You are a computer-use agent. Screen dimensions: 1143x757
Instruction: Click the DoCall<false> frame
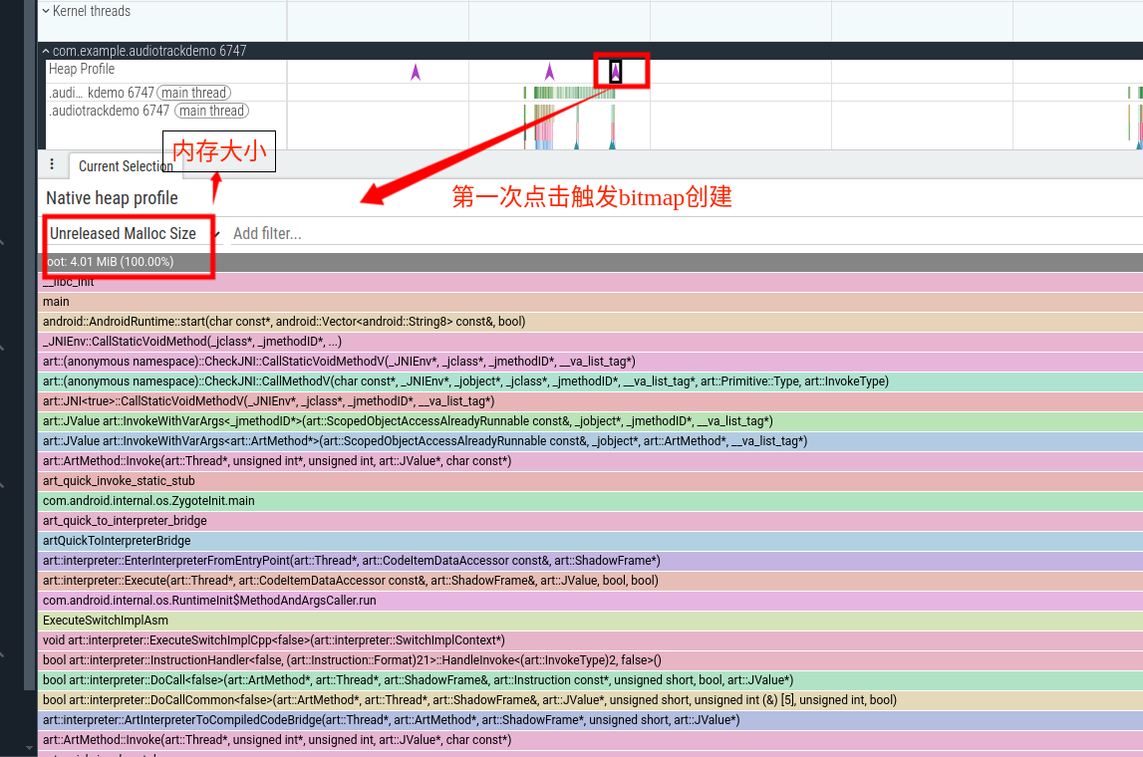(x=591, y=679)
